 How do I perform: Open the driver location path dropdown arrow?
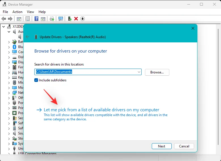click(x=139, y=72)
